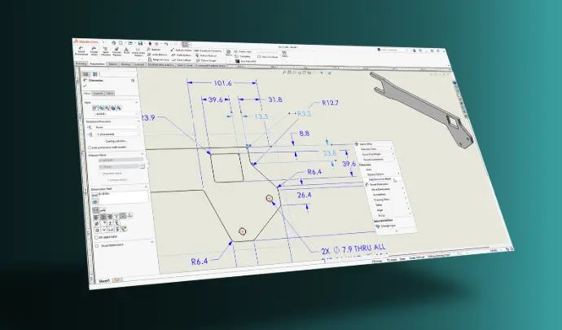Add a Surface Finish symbol
The height and width of the screenshot is (330, 562).
coord(181,51)
